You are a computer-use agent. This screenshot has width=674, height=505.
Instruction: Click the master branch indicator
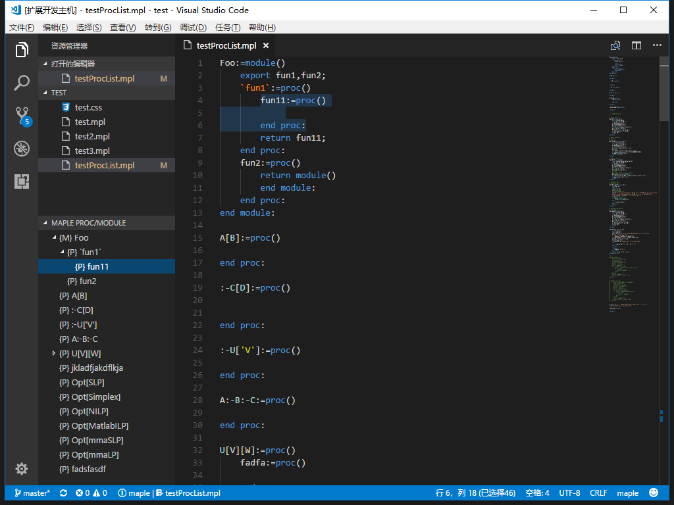pyautogui.click(x=32, y=493)
